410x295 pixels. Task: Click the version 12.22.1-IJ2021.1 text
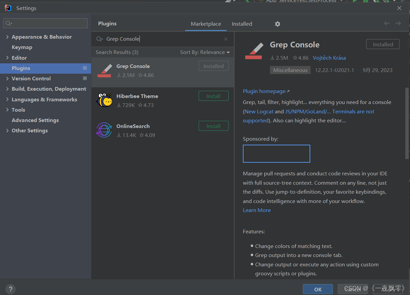pos(335,70)
